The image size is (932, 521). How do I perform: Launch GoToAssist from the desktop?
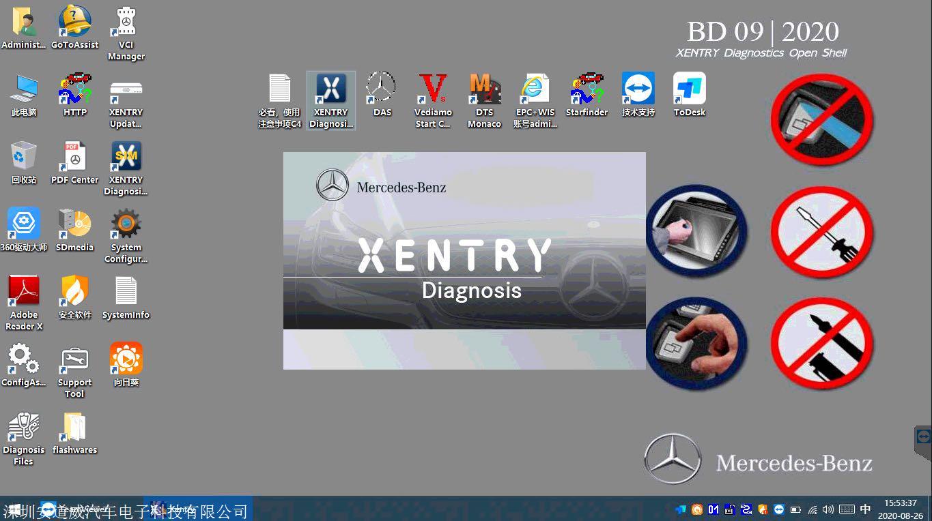75,28
